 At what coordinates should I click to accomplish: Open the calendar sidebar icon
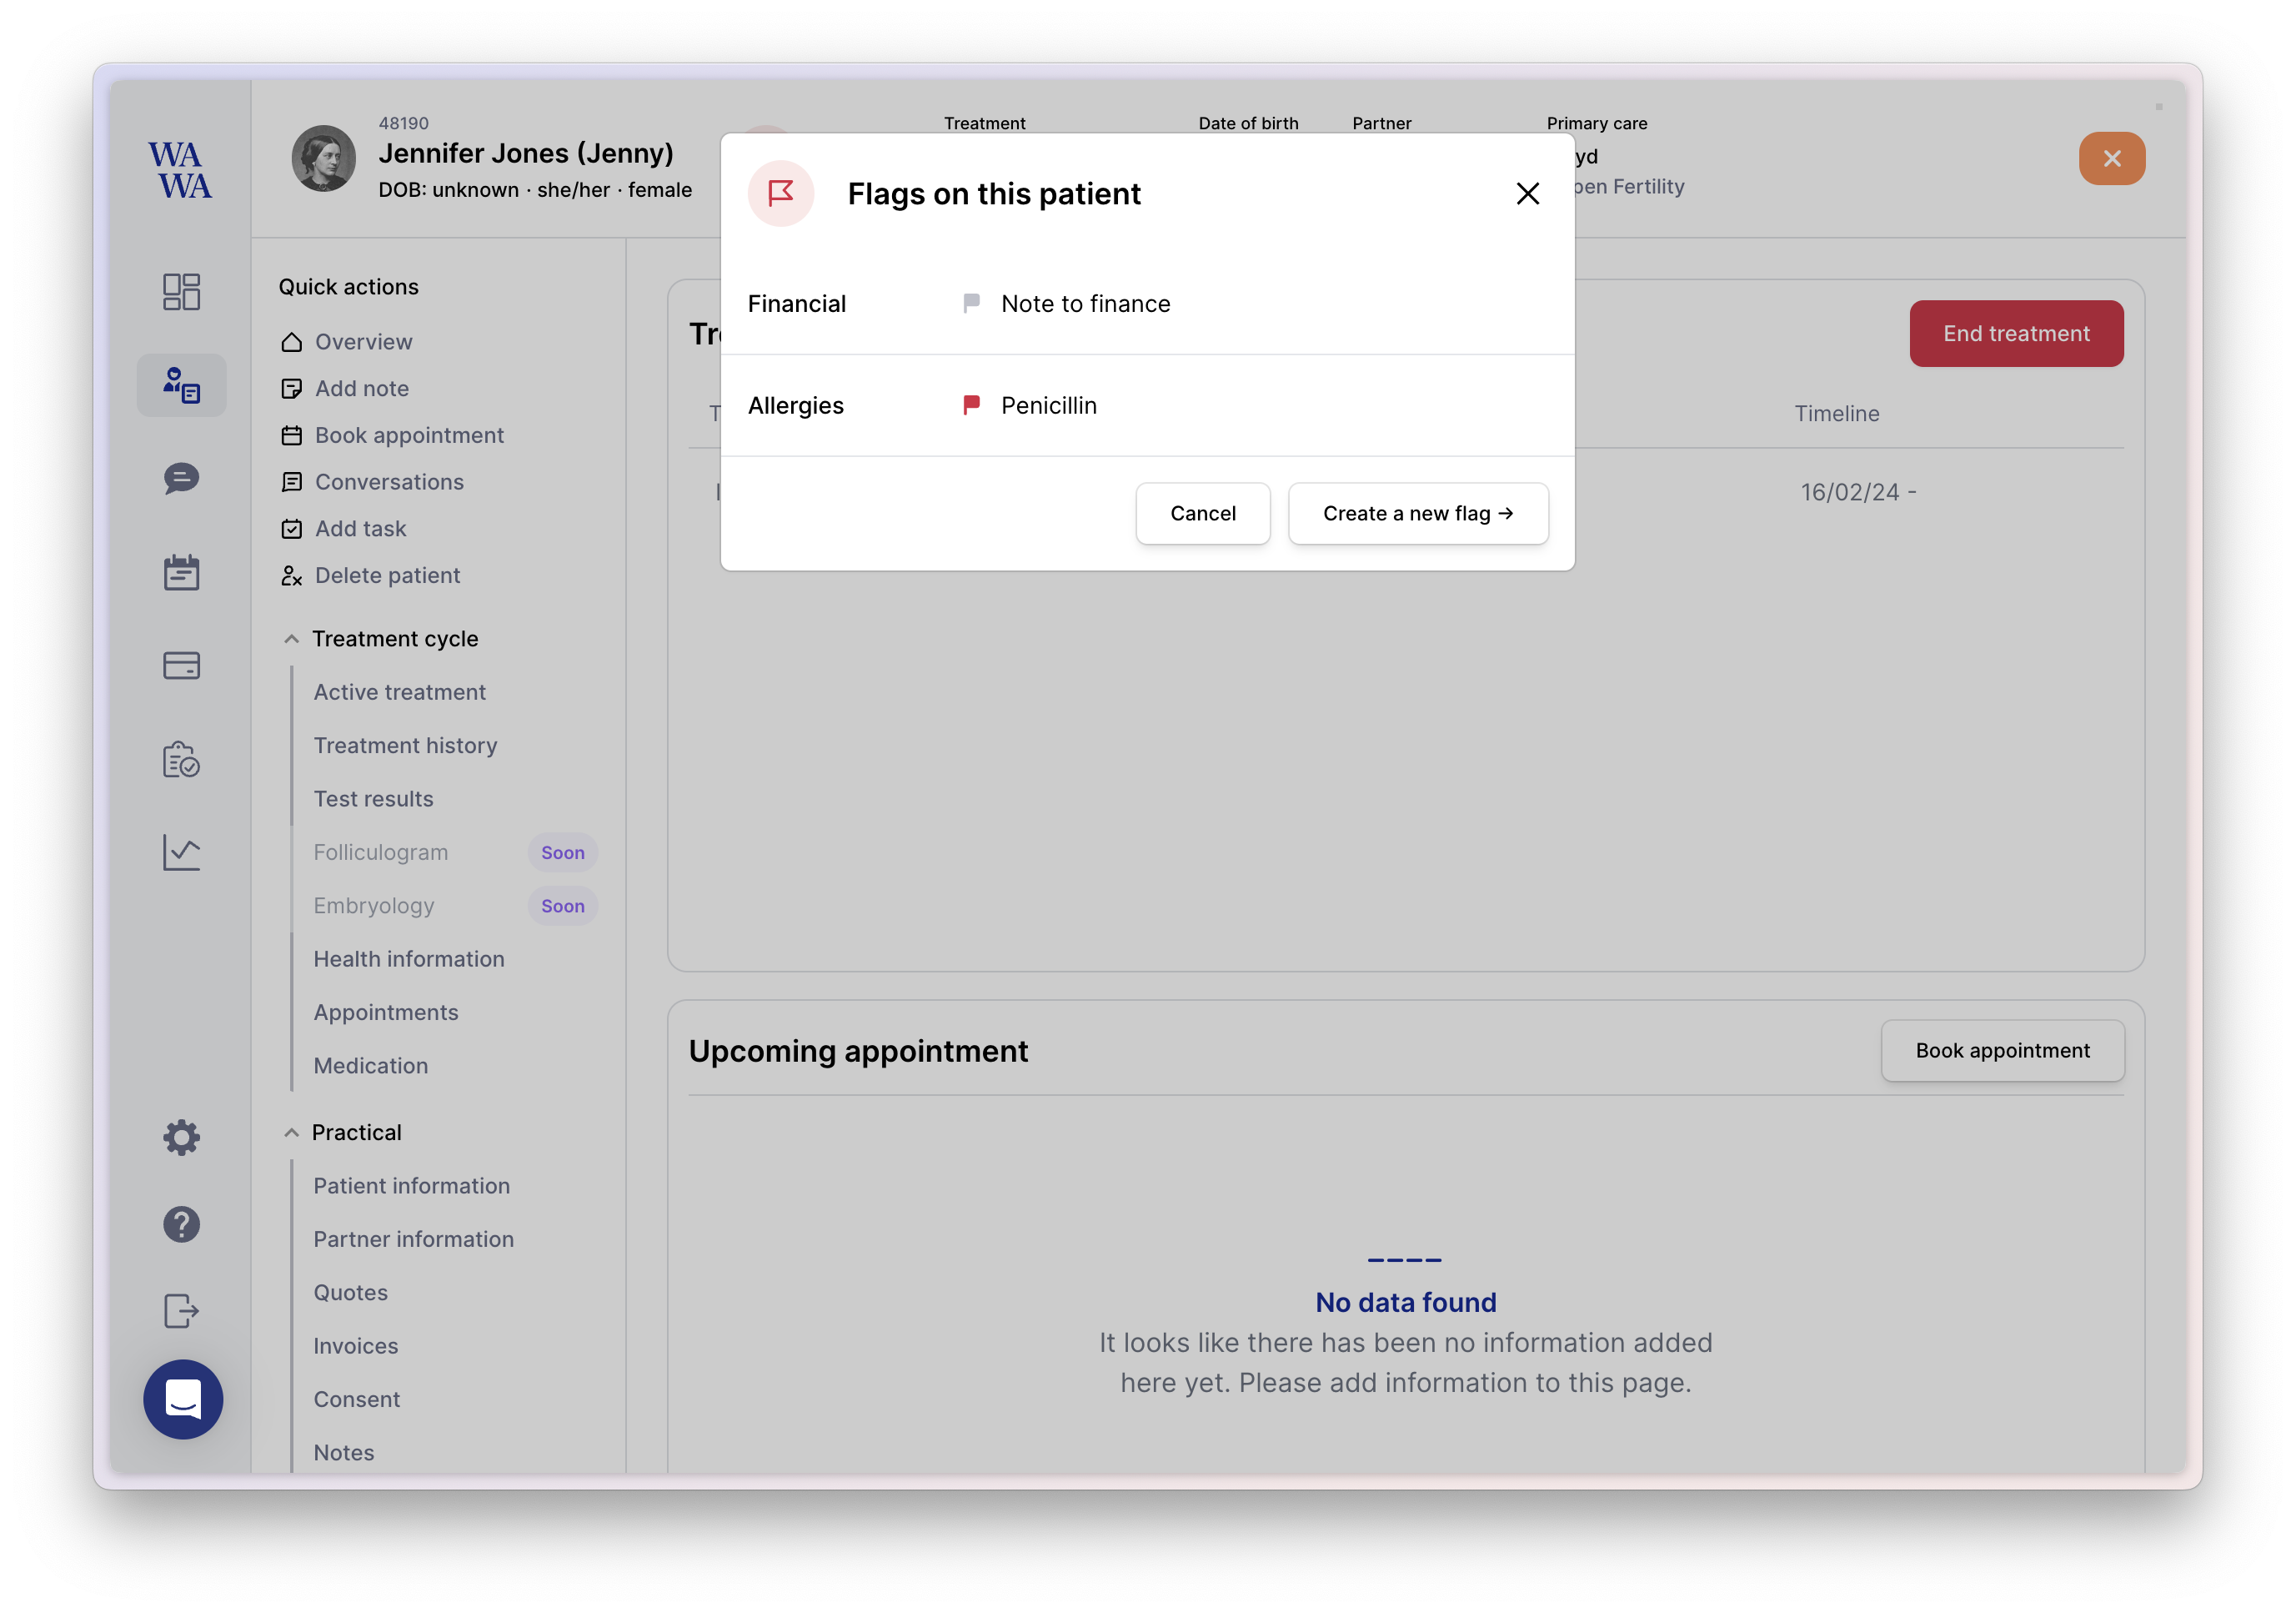pyautogui.click(x=181, y=572)
